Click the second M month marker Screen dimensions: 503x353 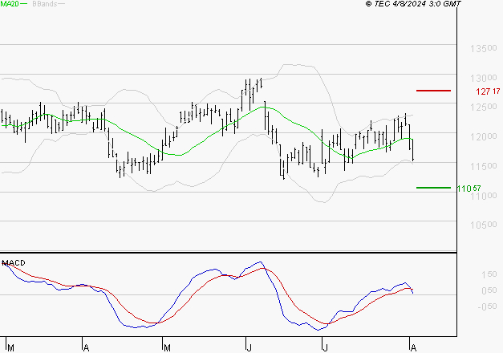pos(167,348)
